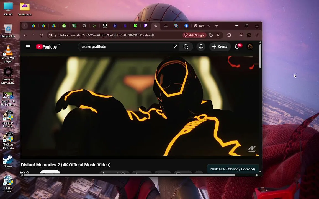Select Tor Browser desktop icon
Image resolution: width=319 pixels, height=199 pixels.
pyautogui.click(x=25, y=9)
